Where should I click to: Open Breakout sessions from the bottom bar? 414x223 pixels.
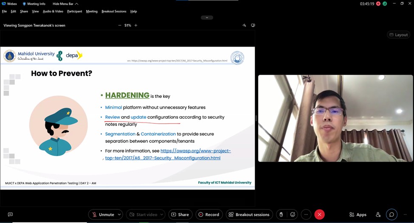point(249,215)
